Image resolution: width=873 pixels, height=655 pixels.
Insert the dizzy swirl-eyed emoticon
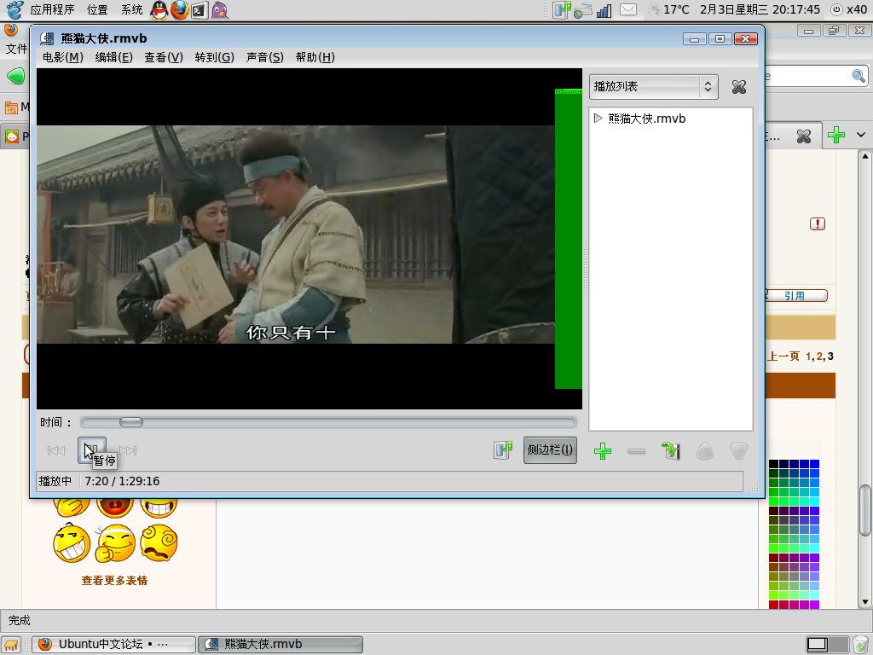coord(159,543)
